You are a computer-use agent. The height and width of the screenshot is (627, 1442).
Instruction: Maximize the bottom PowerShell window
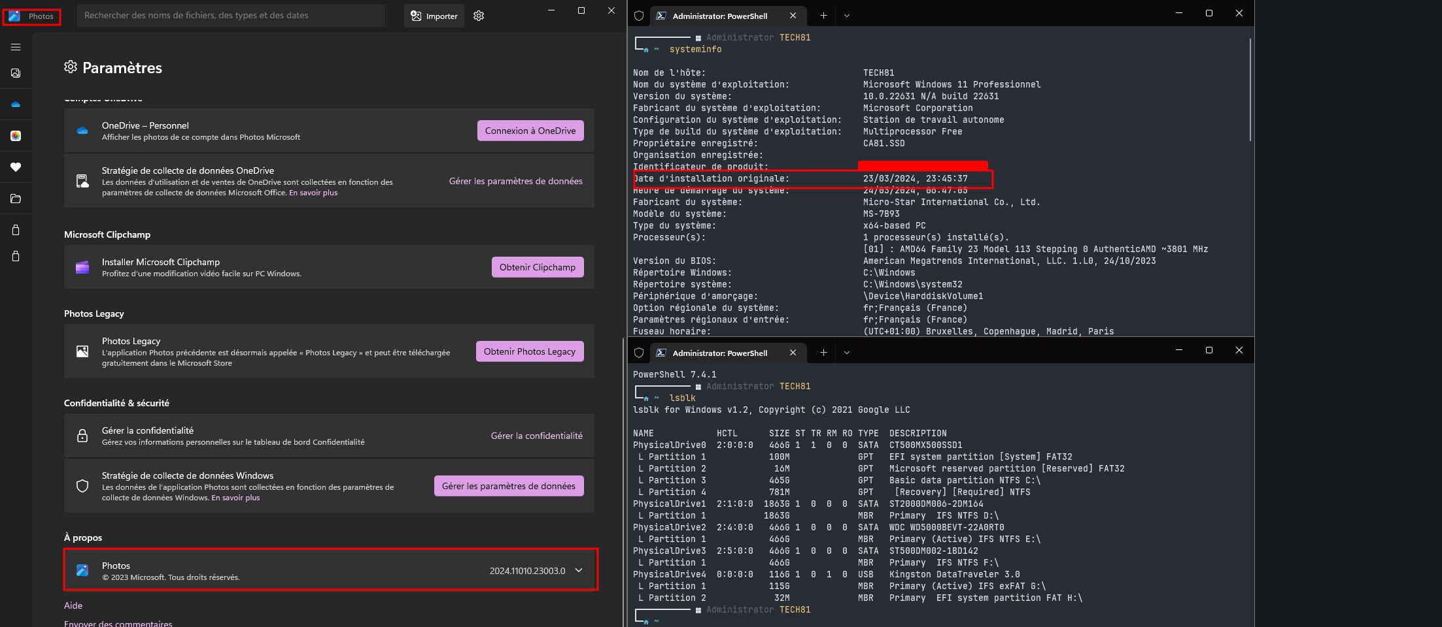[x=1209, y=350]
